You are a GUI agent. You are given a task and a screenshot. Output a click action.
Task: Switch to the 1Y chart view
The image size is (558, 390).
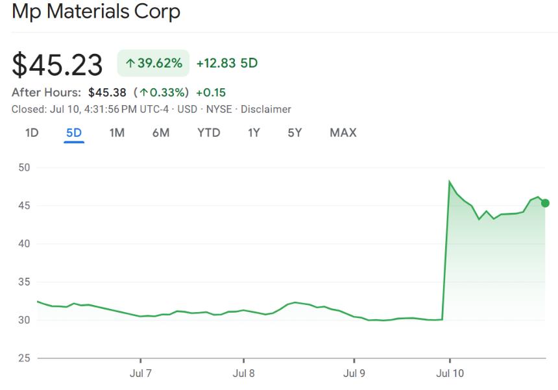pyautogui.click(x=254, y=133)
